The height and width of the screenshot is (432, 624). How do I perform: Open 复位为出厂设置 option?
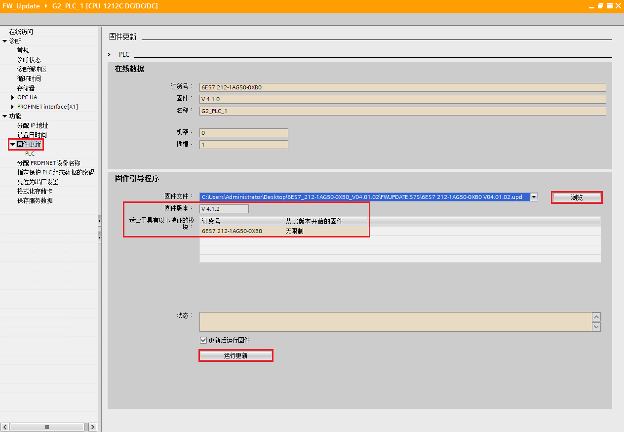pyautogui.click(x=38, y=182)
